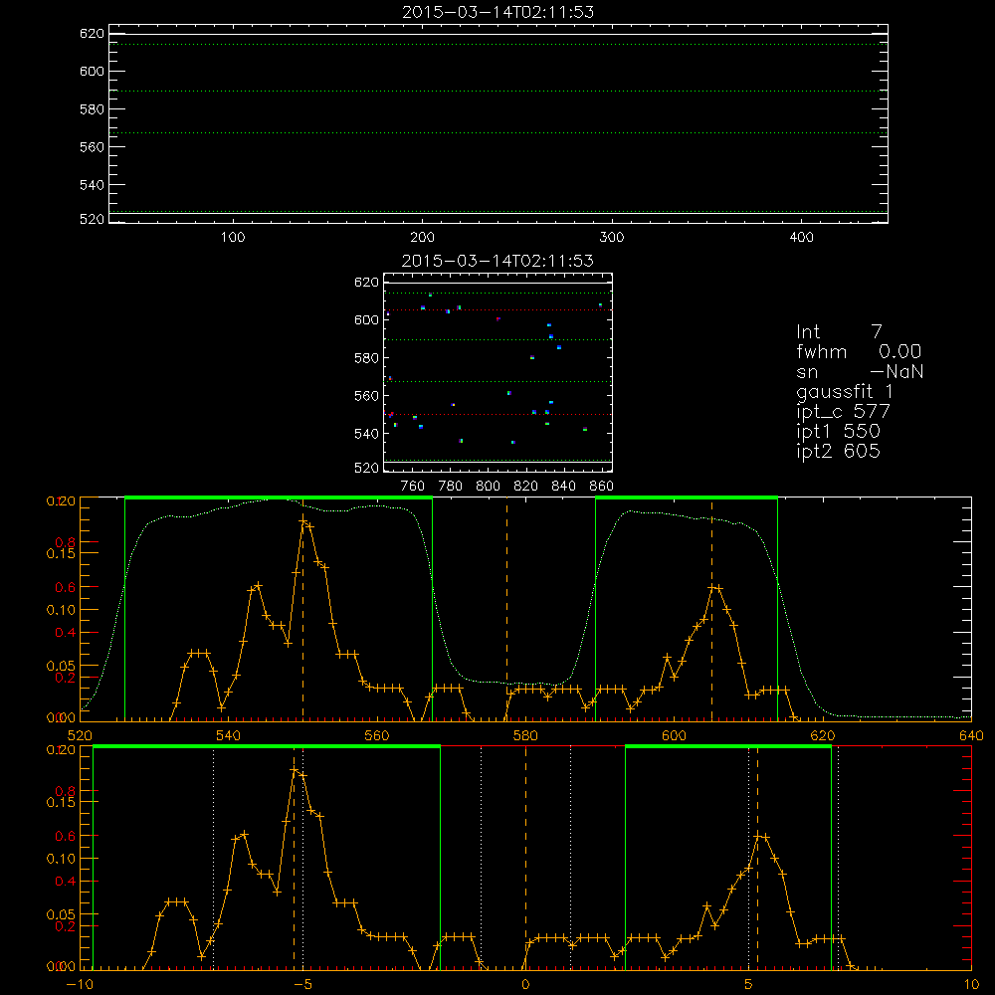Click x-axis label '800' on scatter plot
The image size is (995, 995).
click(488, 487)
